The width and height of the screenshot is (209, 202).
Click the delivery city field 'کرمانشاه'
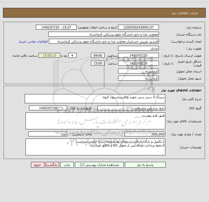138,78
